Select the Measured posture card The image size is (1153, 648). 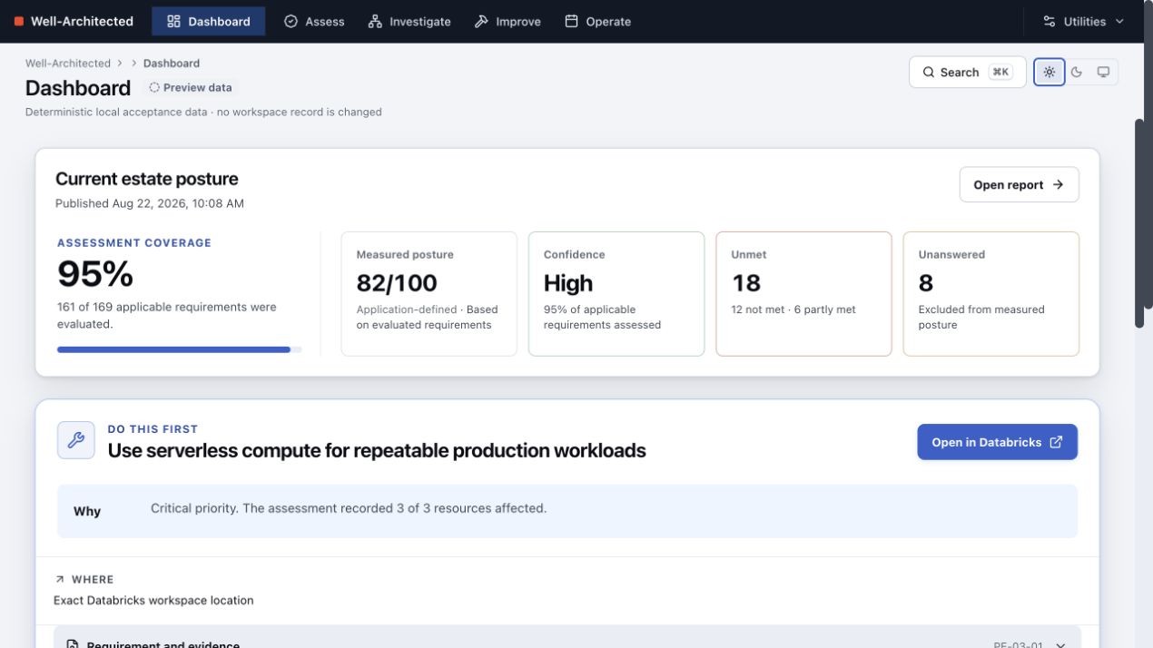click(x=429, y=294)
